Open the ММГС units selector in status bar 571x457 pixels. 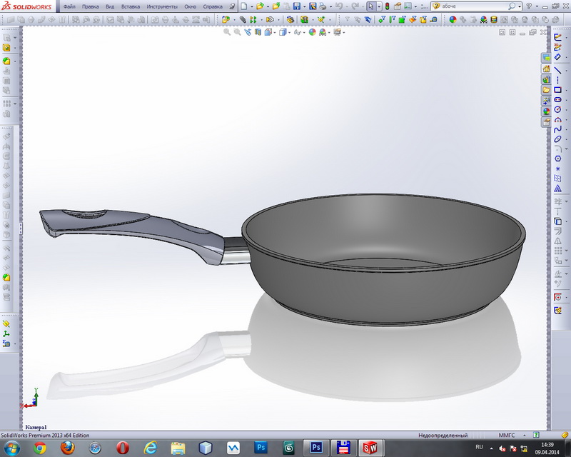point(507,435)
